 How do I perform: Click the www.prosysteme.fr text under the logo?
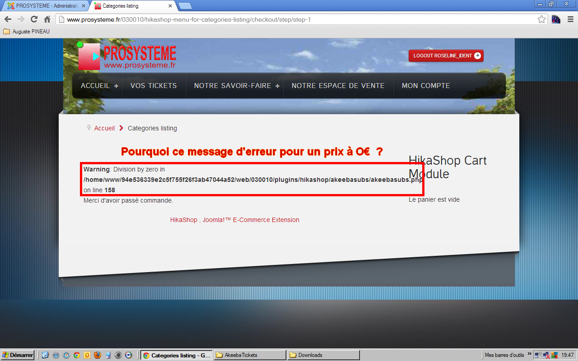click(x=140, y=65)
